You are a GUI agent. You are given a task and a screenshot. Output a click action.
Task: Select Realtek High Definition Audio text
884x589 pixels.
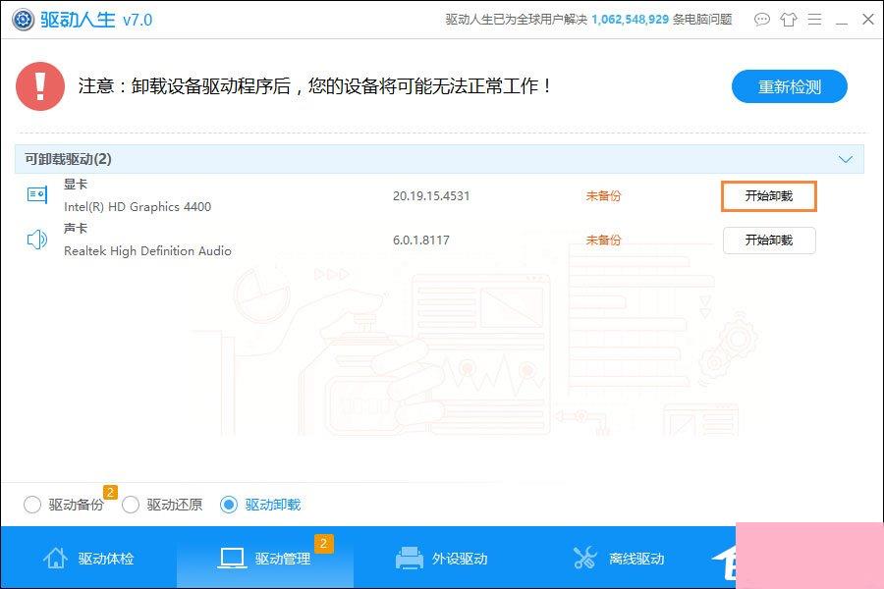click(147, 251)
